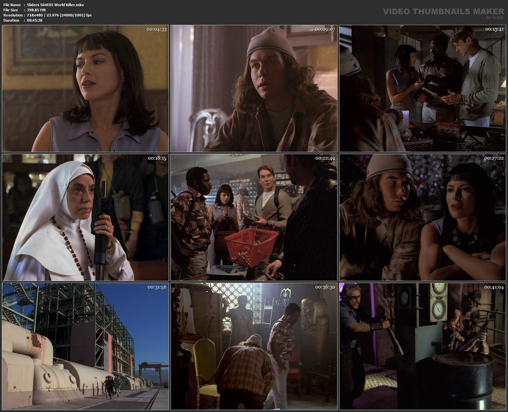Click the timestamp text 00:13:41
This screenshot has width=508, height=412.
tap(494, 29)
